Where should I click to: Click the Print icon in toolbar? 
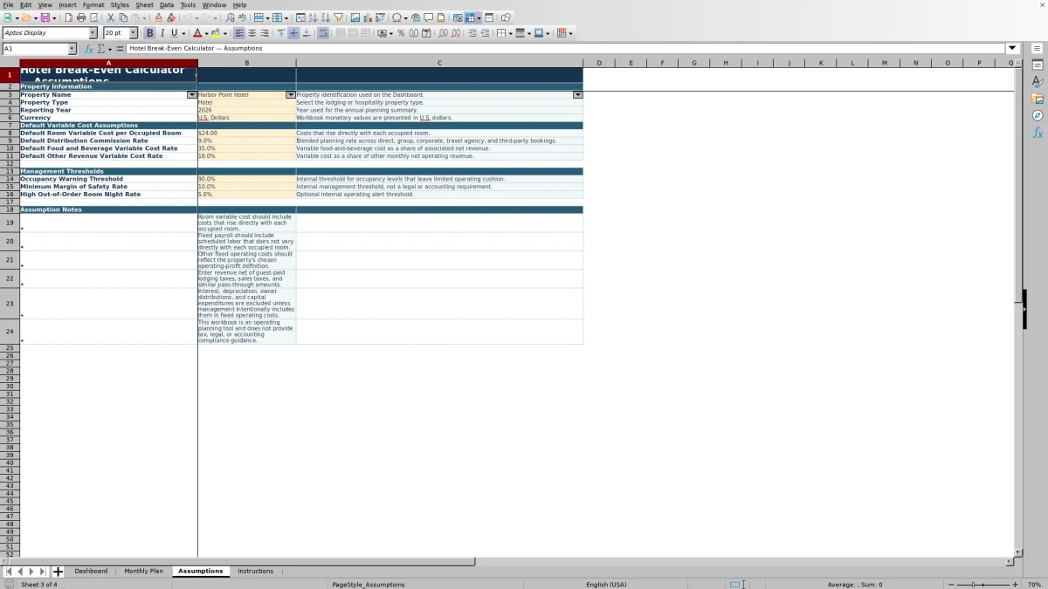click(x=81, y=17)
